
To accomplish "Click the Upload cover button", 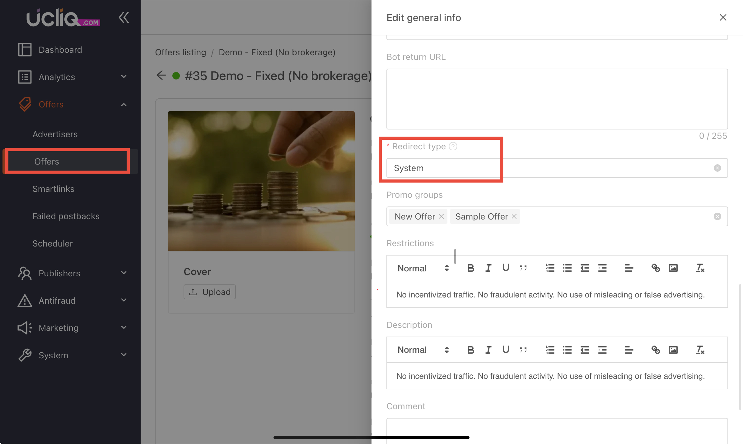I will (210, 292).
